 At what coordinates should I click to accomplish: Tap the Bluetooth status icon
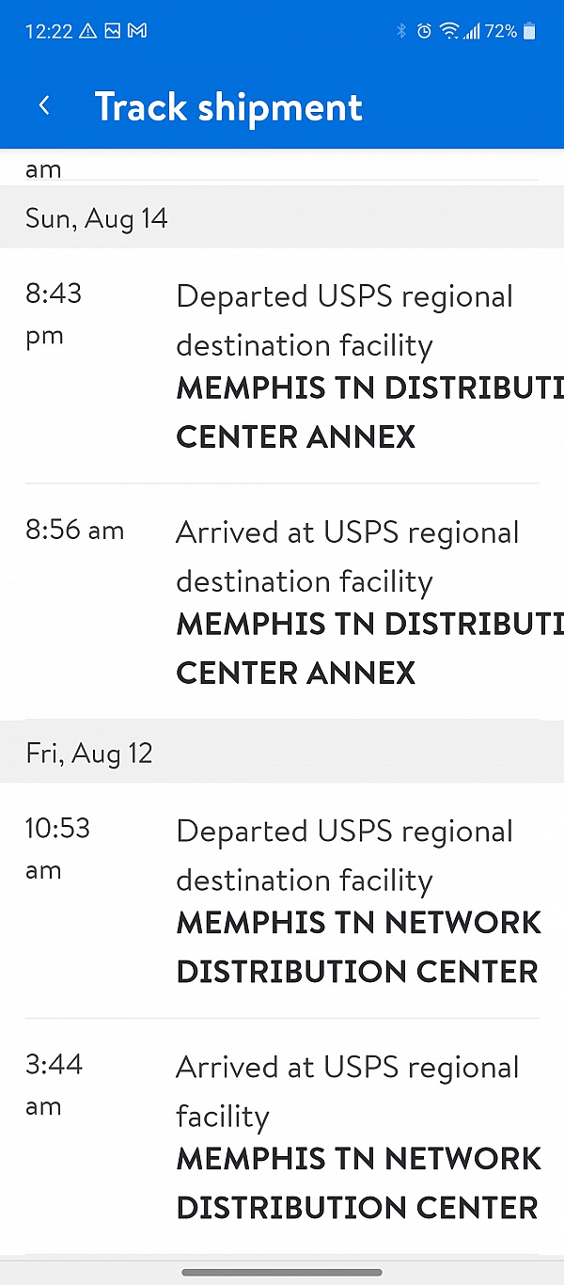coord(401,31)
